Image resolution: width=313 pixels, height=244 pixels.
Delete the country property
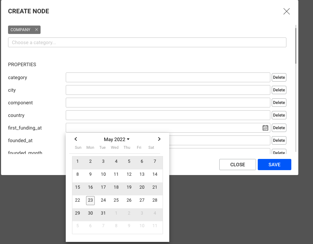279,115
